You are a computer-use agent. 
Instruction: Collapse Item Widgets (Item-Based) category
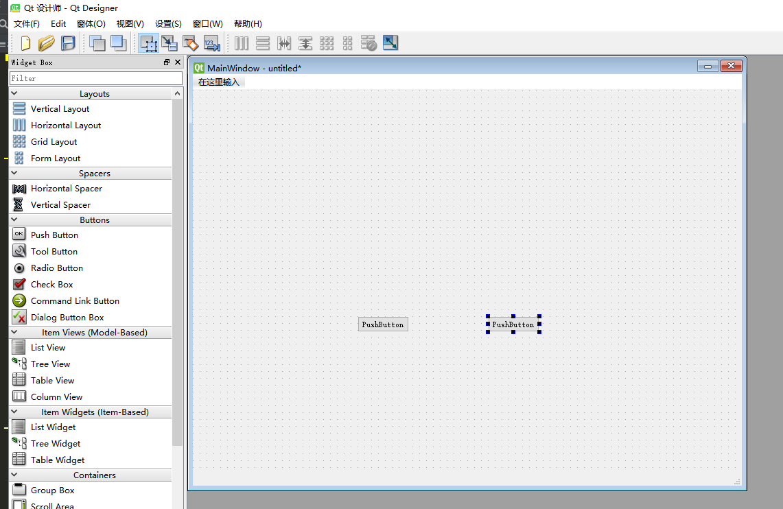pyautogui.click(x=14, y=412)
